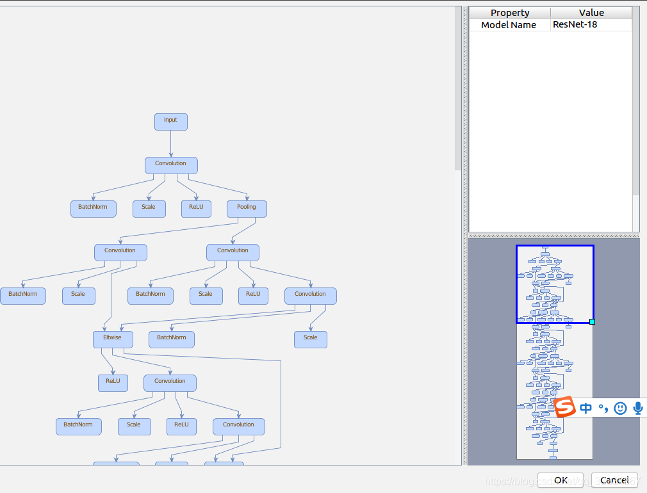Click the microphone voice input icon
The width and height of the screenshot is (647, 493).
coord(638,408)
